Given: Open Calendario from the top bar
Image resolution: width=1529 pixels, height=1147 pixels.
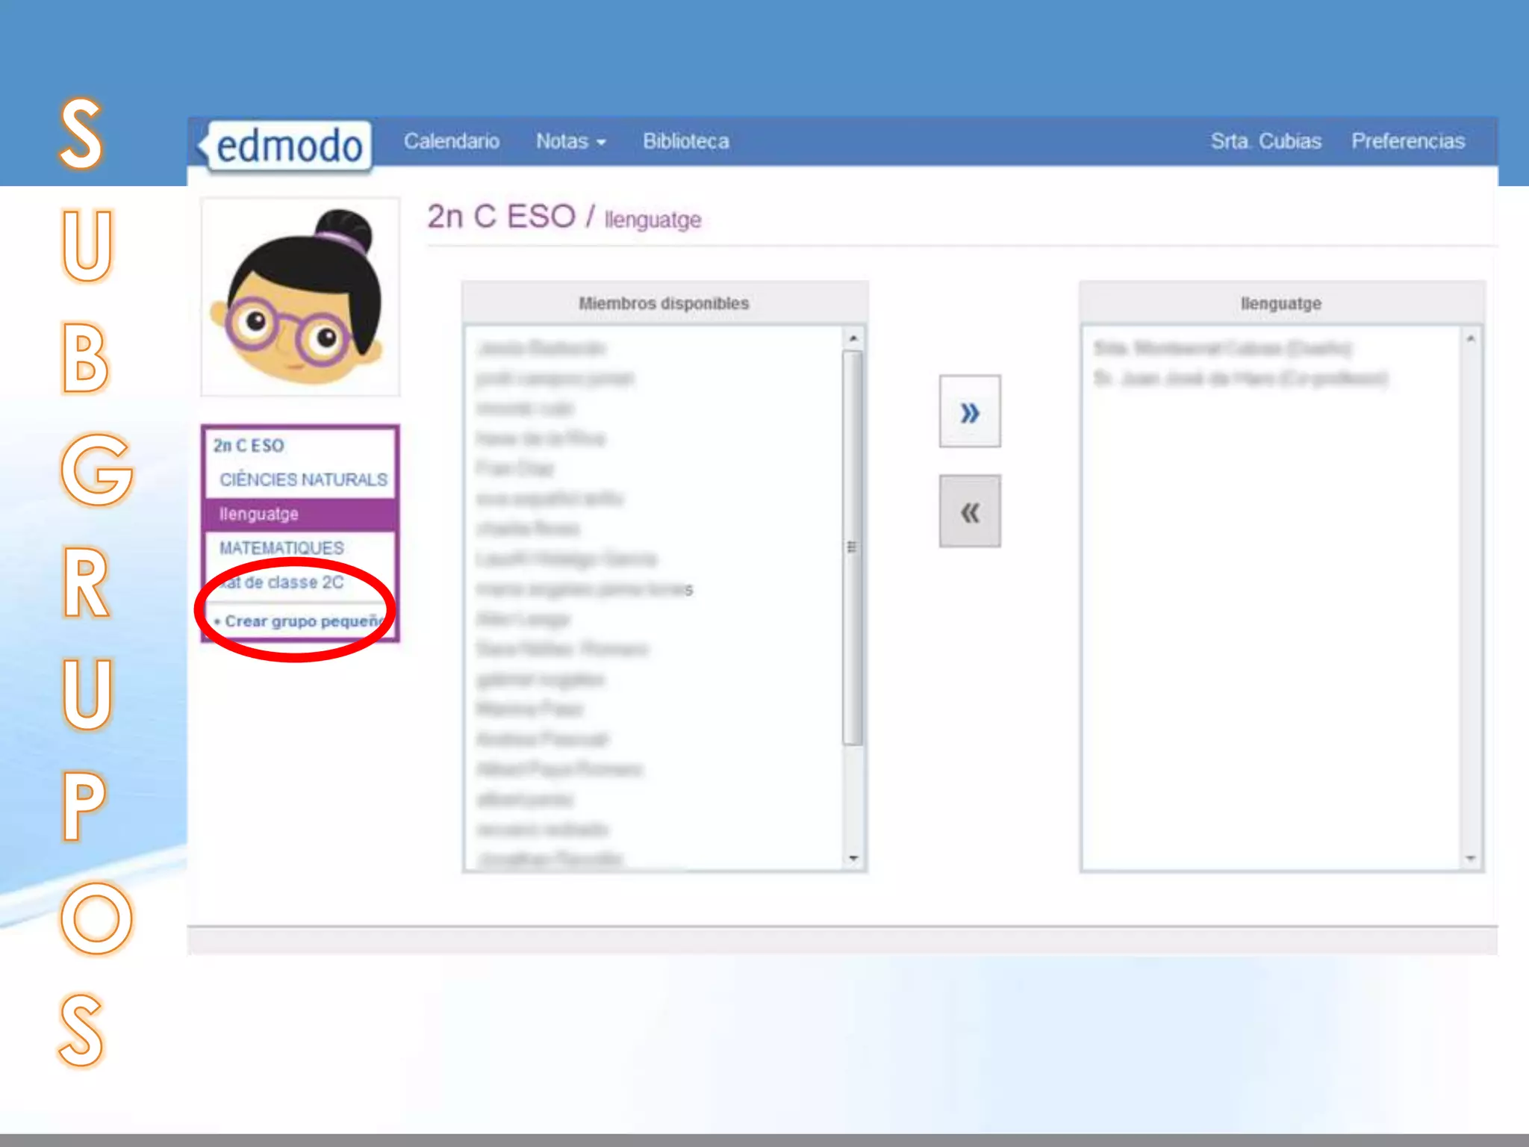Looking at the screenshot, I should [x=451, y=141].
